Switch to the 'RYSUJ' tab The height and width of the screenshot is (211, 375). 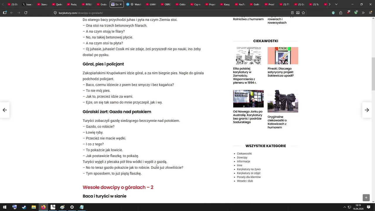click(87, 4)
